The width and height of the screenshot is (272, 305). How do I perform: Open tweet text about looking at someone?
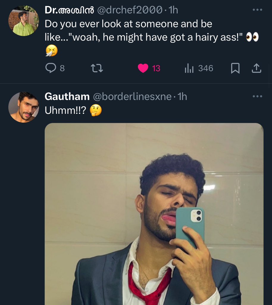click(x=152, y=37)
